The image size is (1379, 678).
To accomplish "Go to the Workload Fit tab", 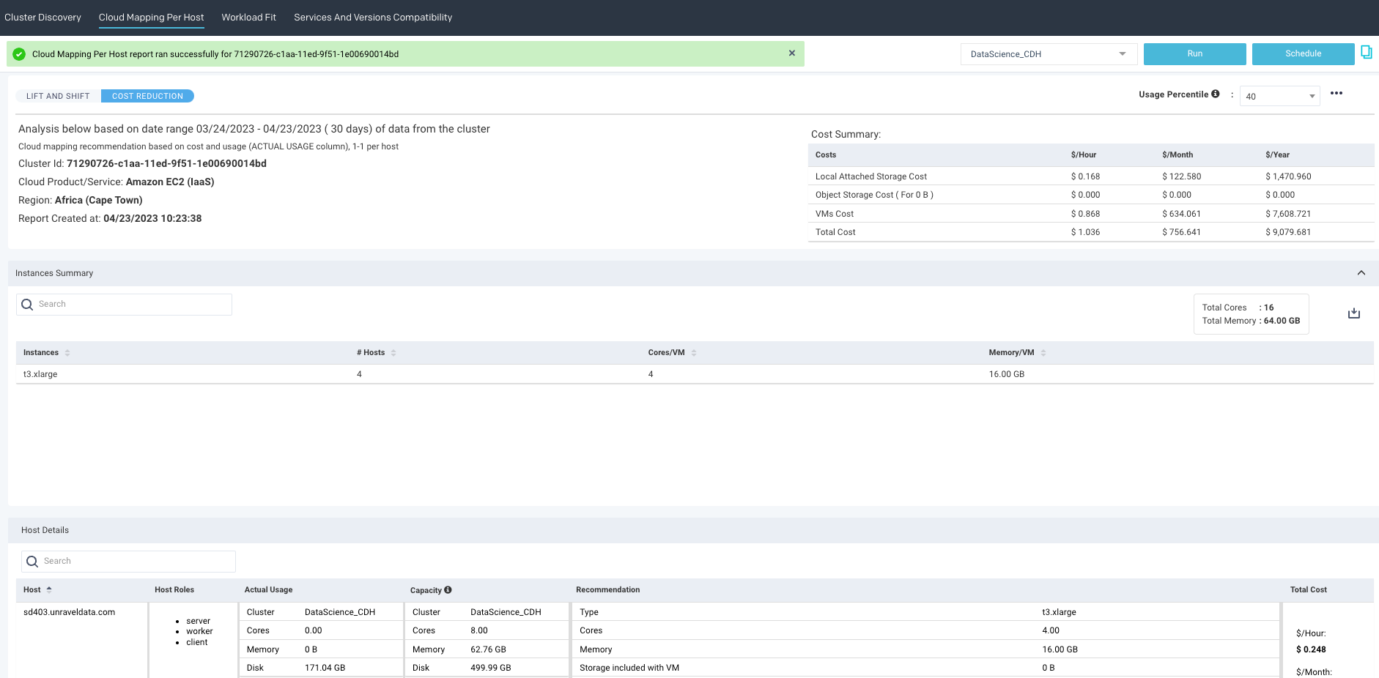I will click(x=248, y=18).
